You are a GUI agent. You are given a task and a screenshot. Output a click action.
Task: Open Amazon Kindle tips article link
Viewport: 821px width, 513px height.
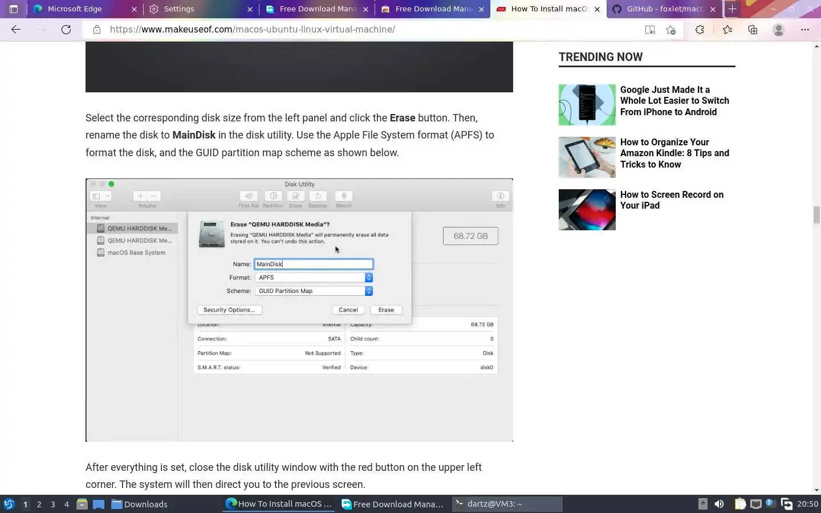(x=674, y=153)
